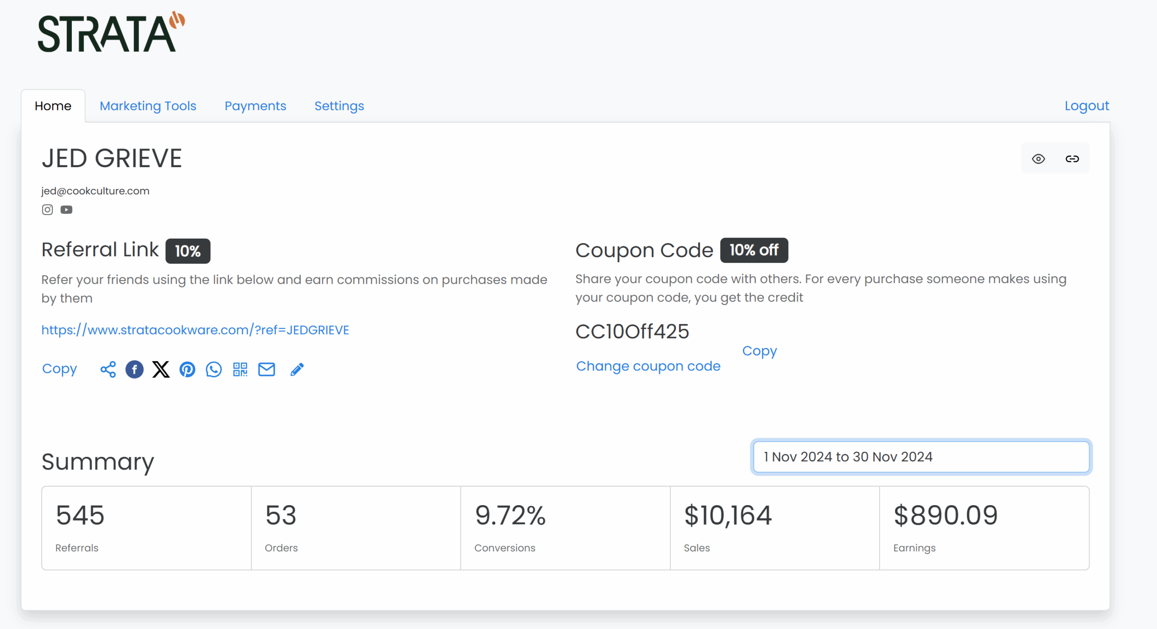Open the Settings tab
This screenshot has height=629, width=1157.
point(339,106)
